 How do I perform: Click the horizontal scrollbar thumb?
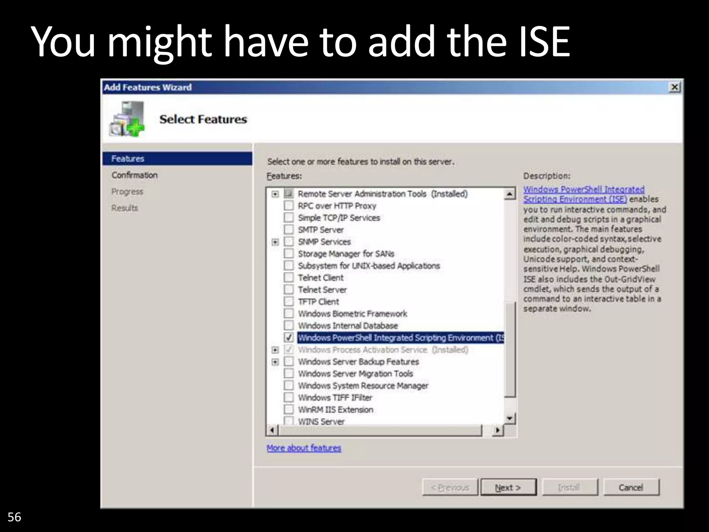point(380,430)
